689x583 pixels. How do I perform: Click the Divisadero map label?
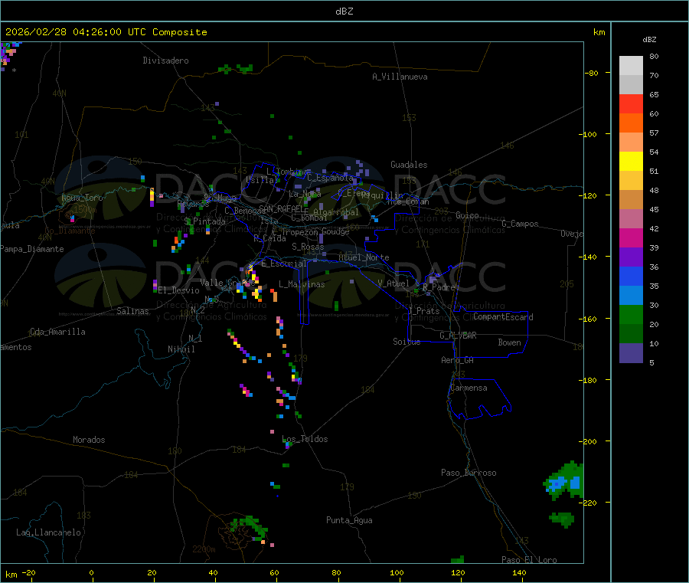[x=165, y=61]
